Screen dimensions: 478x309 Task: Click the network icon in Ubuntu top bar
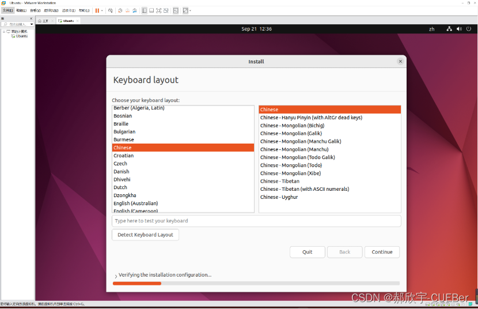449,29
